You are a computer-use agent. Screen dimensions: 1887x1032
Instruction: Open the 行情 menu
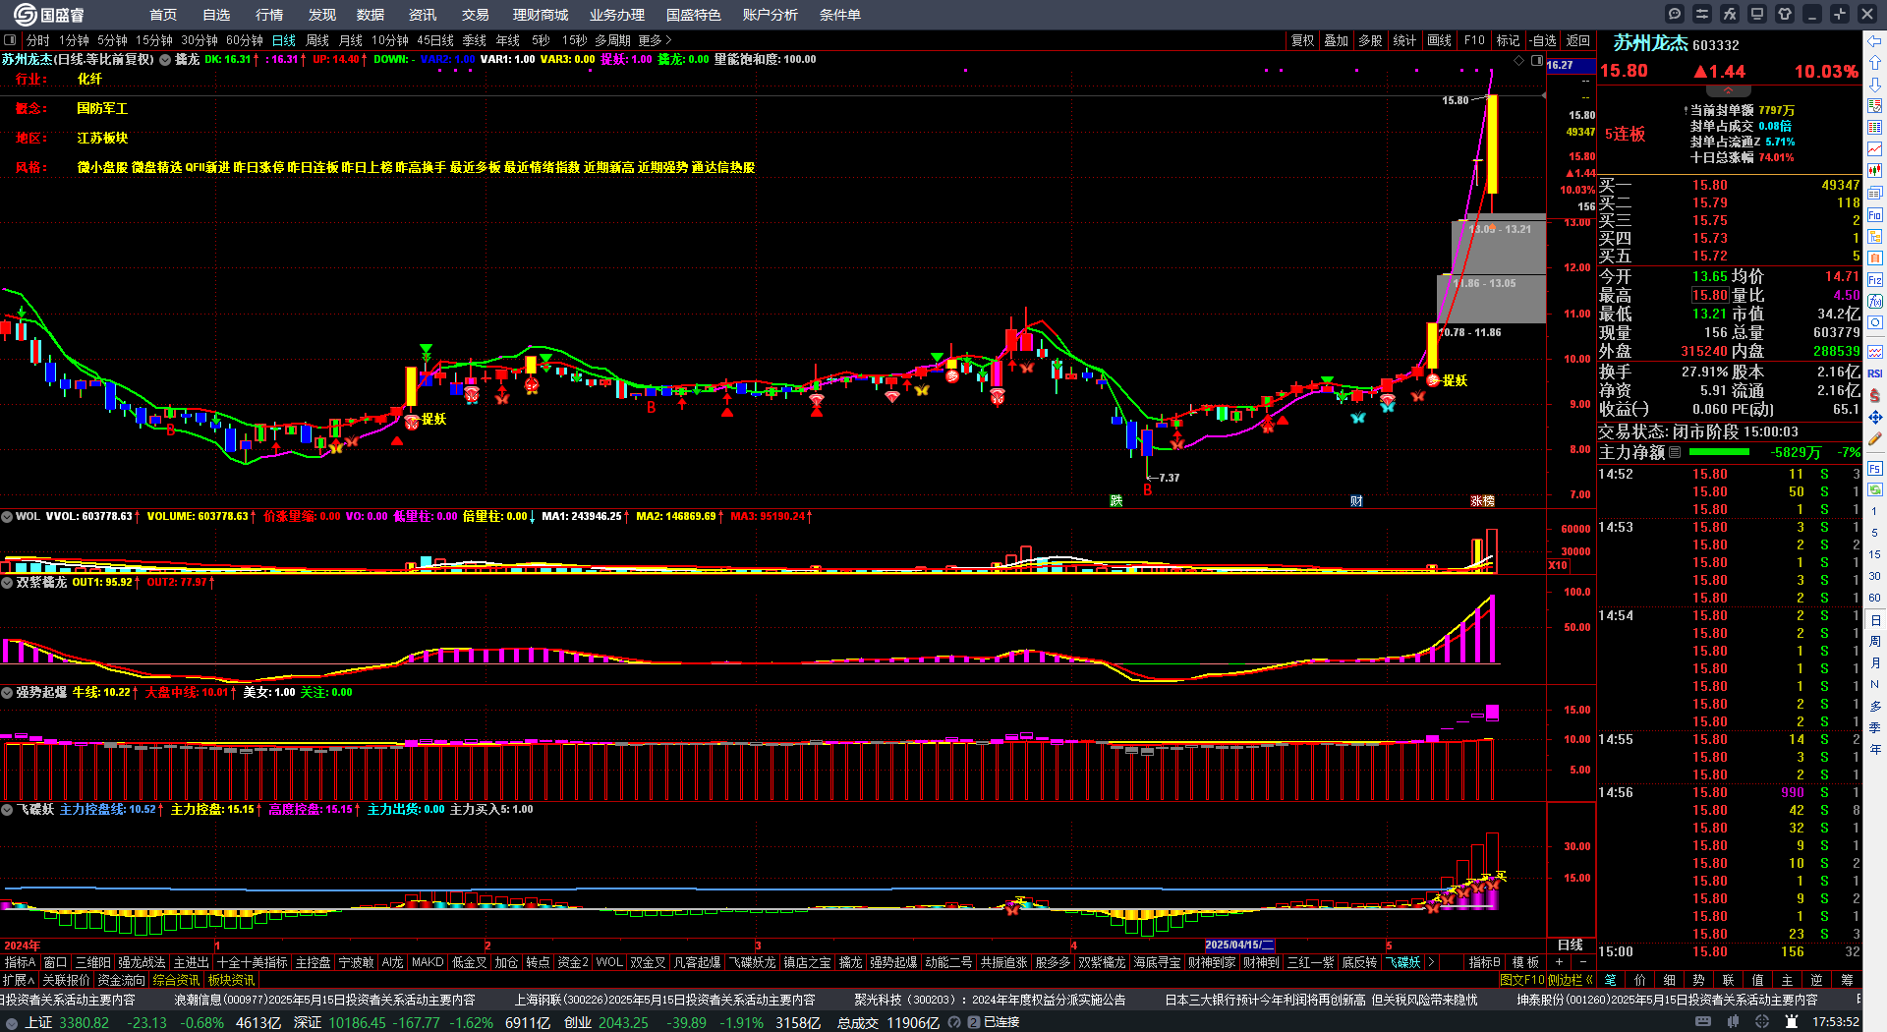point(268,15)
